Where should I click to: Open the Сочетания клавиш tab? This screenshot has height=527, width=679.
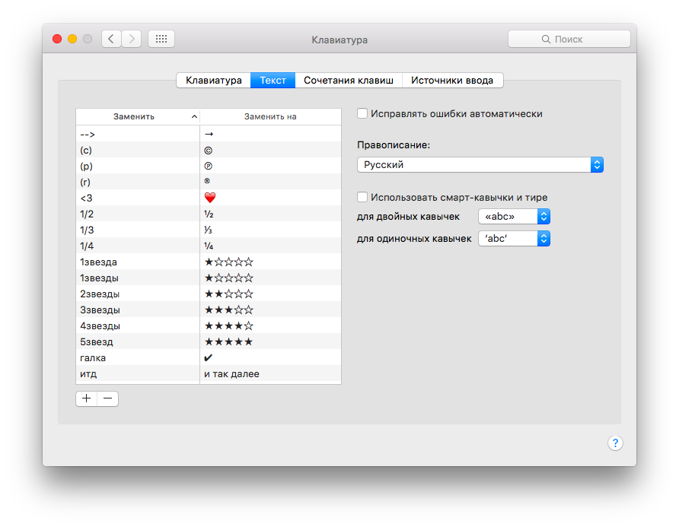click(349, 81)
